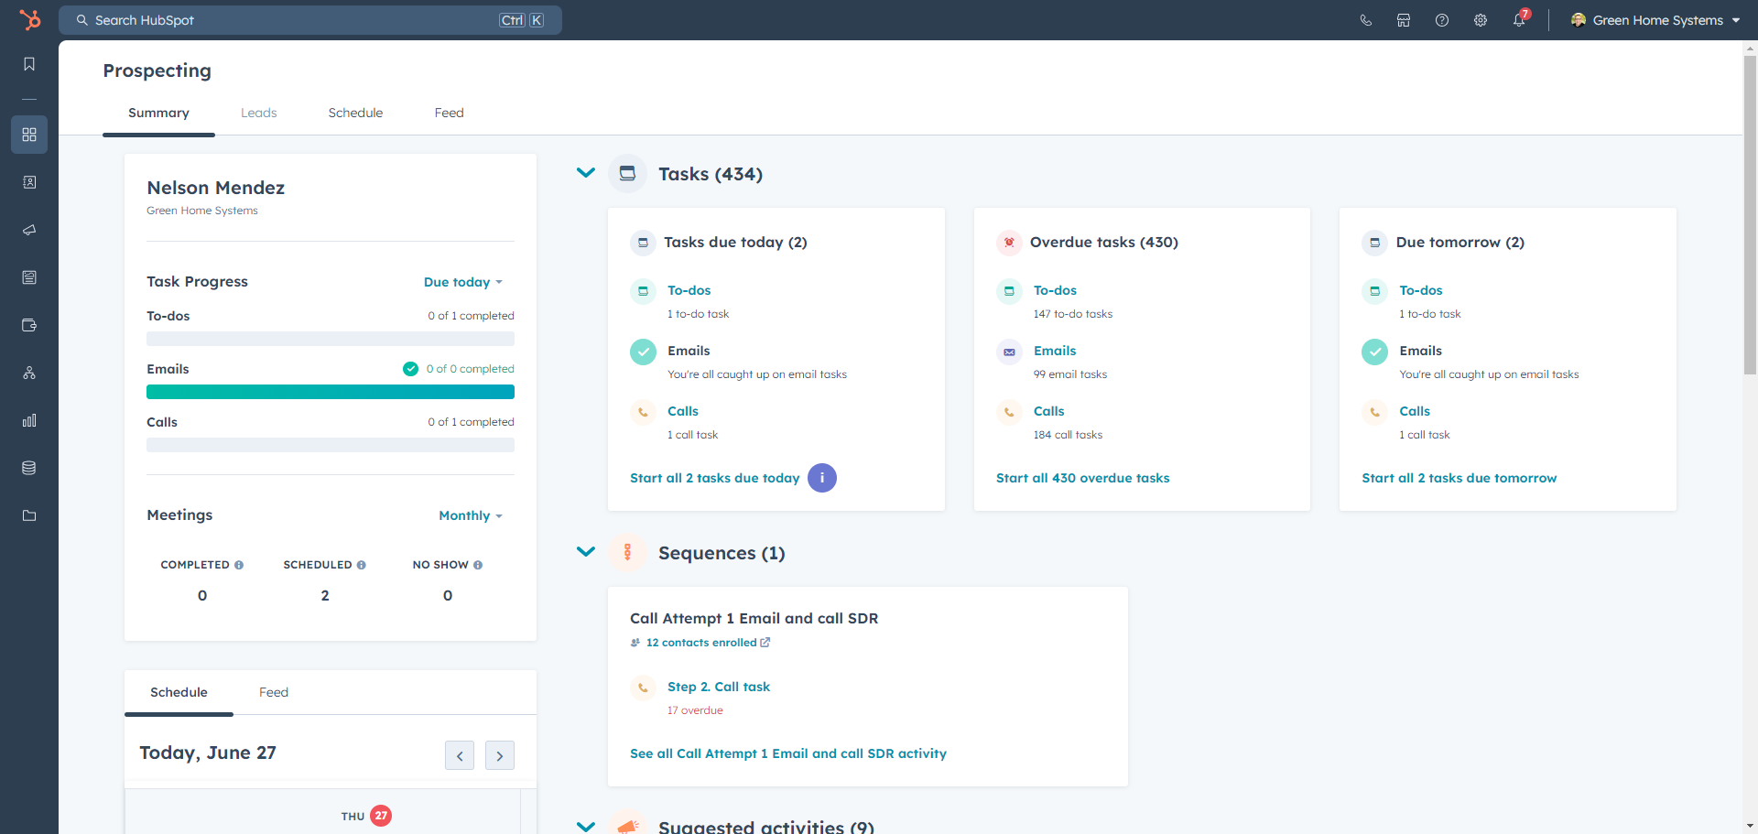
Task: Click the Emails envelope icon under Overdue tasks
Action: point(1009,352)
